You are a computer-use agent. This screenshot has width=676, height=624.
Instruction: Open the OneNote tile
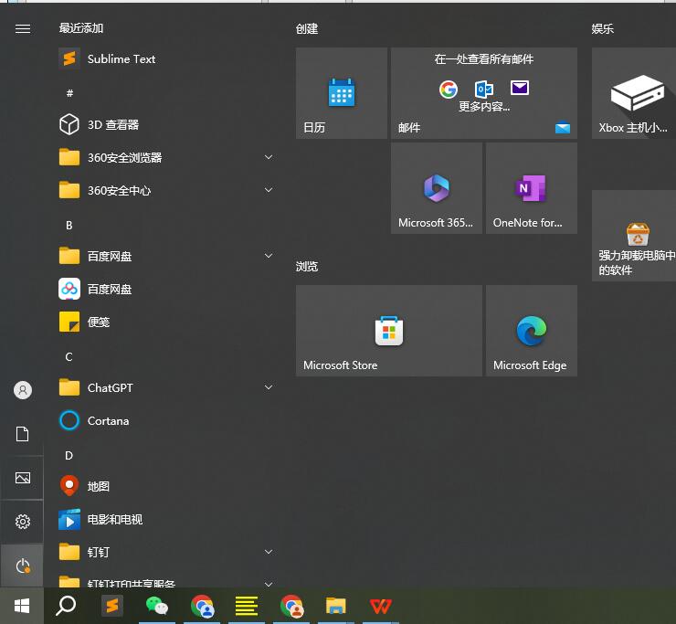[531, 189]
